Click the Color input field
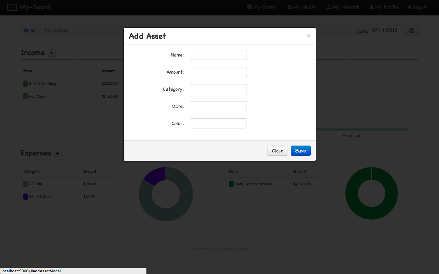This screenshot has height=274, width=439. click(219, 123)
